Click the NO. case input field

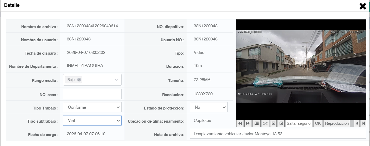[92, 94]
